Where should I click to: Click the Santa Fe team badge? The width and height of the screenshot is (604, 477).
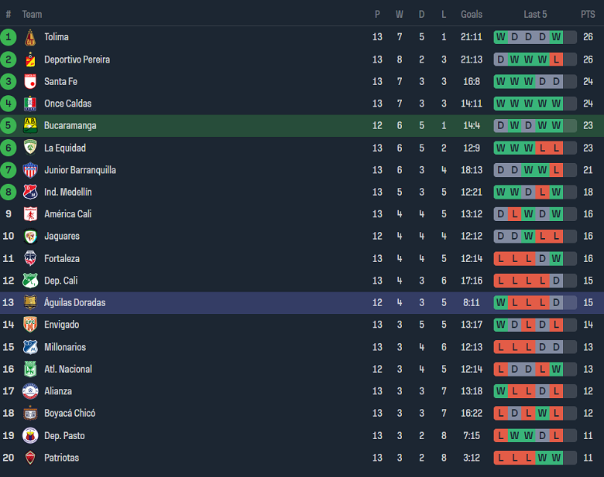pyautogui.click(x=30, y=81)
